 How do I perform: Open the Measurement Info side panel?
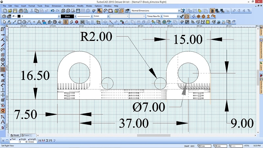click(261, 49)
